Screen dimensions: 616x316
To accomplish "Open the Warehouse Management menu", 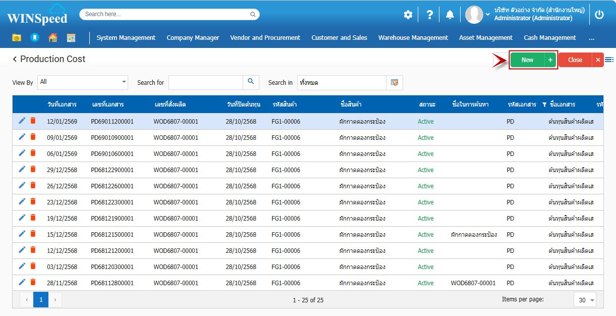I will [413, 38].
